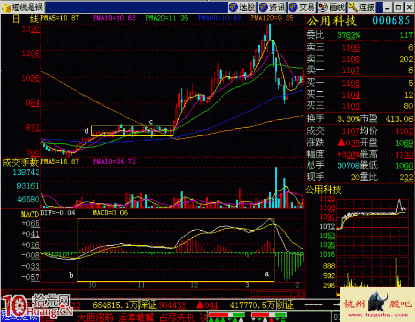
Task: Click the month 11 marker on time axis
Action: (x=141, y=285)
